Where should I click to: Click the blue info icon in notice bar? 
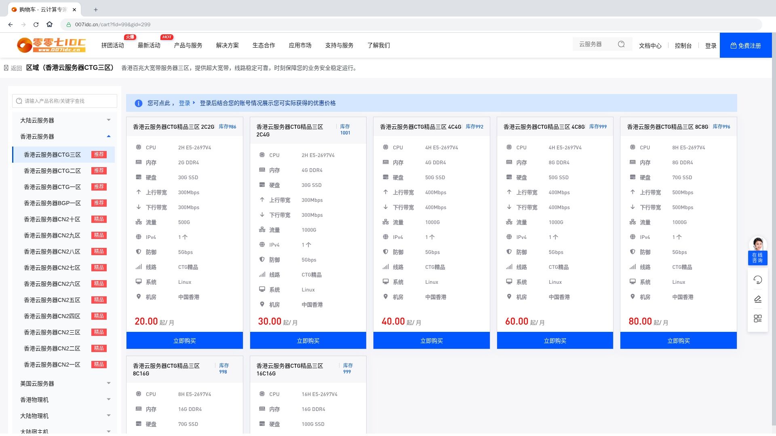138,103
